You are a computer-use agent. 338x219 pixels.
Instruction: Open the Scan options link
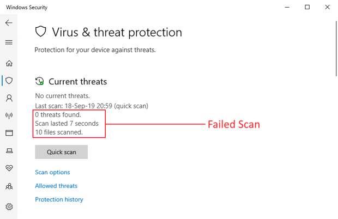coord(52,172)
